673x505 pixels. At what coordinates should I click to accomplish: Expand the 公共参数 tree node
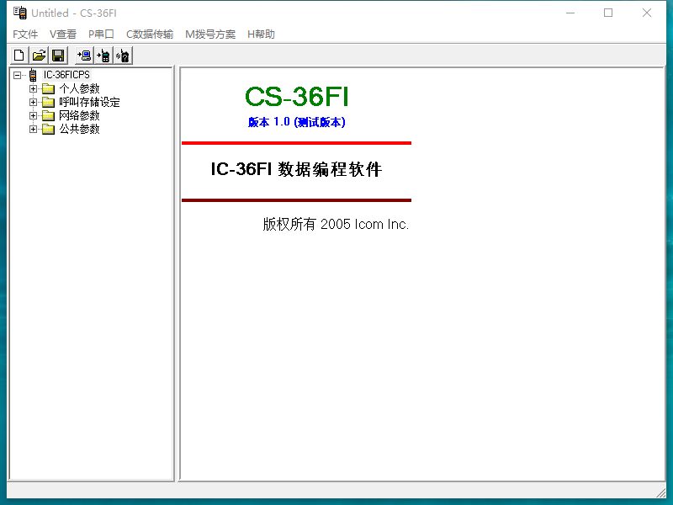[x=34, y=130]
